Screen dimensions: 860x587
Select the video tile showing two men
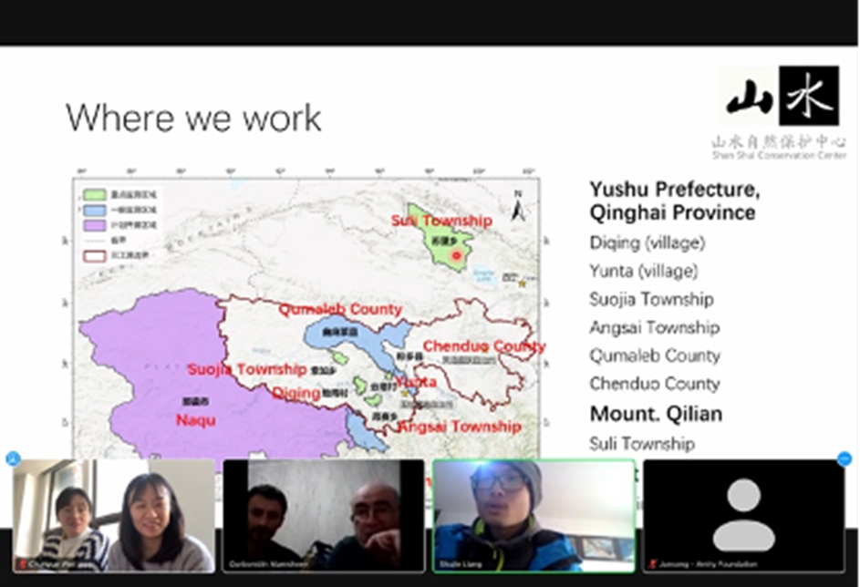coord(324,515)
